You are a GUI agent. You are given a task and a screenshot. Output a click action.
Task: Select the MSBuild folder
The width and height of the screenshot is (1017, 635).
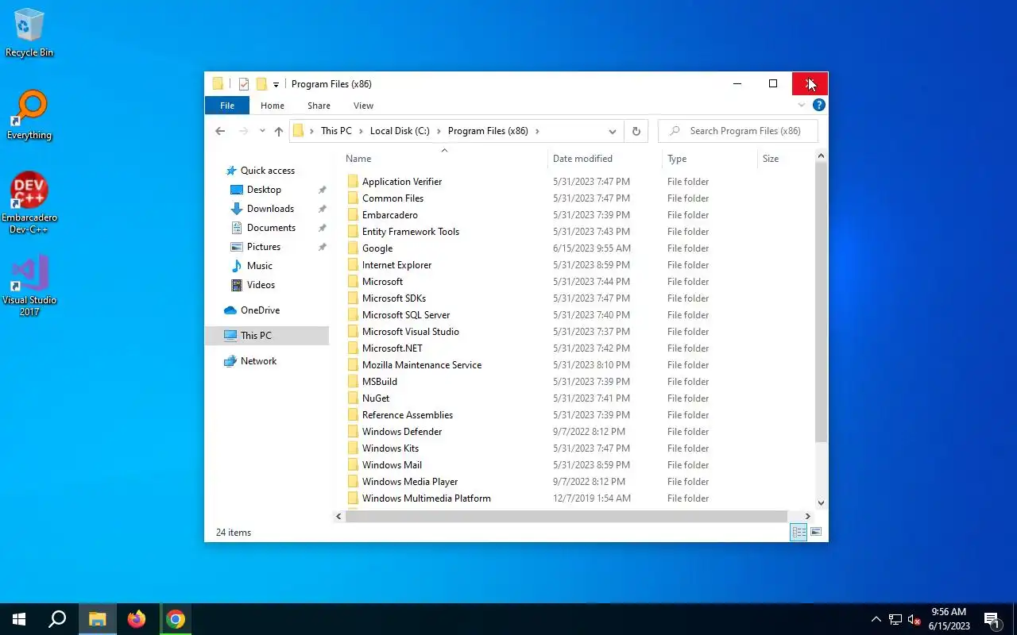click(379, 382)
